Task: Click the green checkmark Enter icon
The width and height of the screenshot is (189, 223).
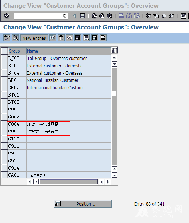Action: tap(7, 16)
